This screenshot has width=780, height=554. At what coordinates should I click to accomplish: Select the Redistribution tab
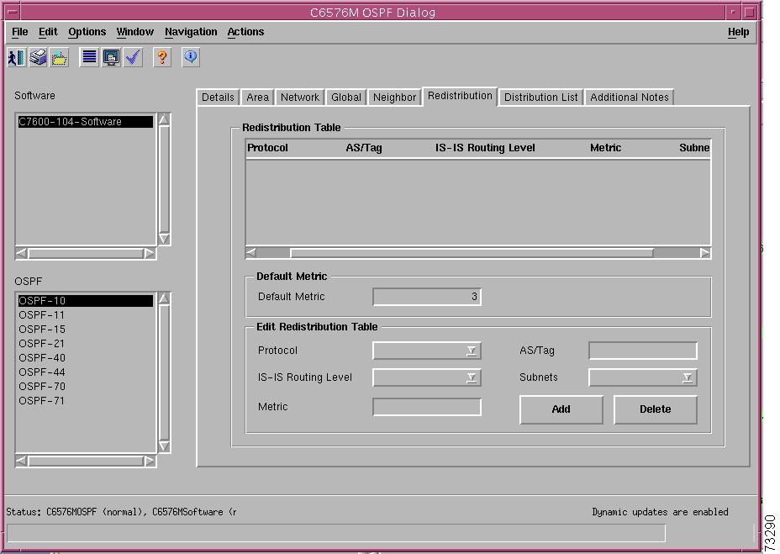tap(460, 96)
